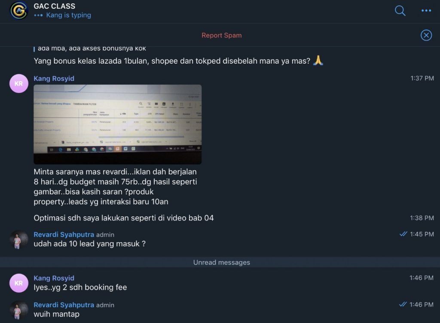Open the search icon in the header
The image size is (440, 323).
[x=400, y=11]
